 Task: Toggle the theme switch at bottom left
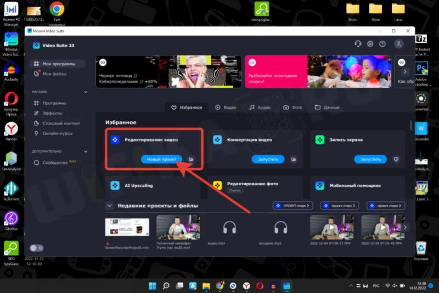37,248
